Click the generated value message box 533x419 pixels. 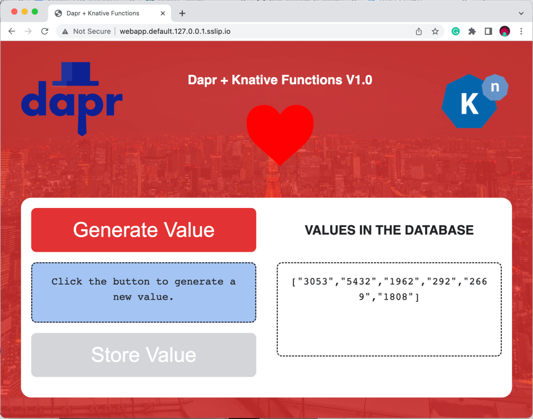click(144, 292)
